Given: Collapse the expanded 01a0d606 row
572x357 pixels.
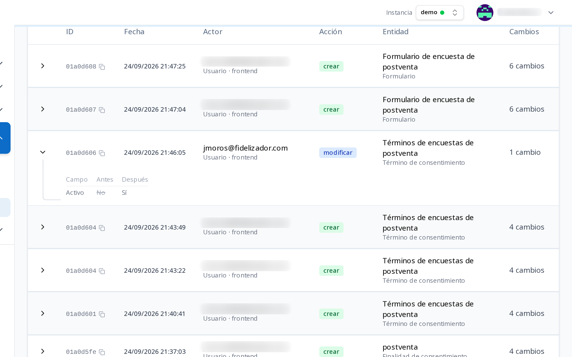Looking at the screenshot, I should [43, 152].
